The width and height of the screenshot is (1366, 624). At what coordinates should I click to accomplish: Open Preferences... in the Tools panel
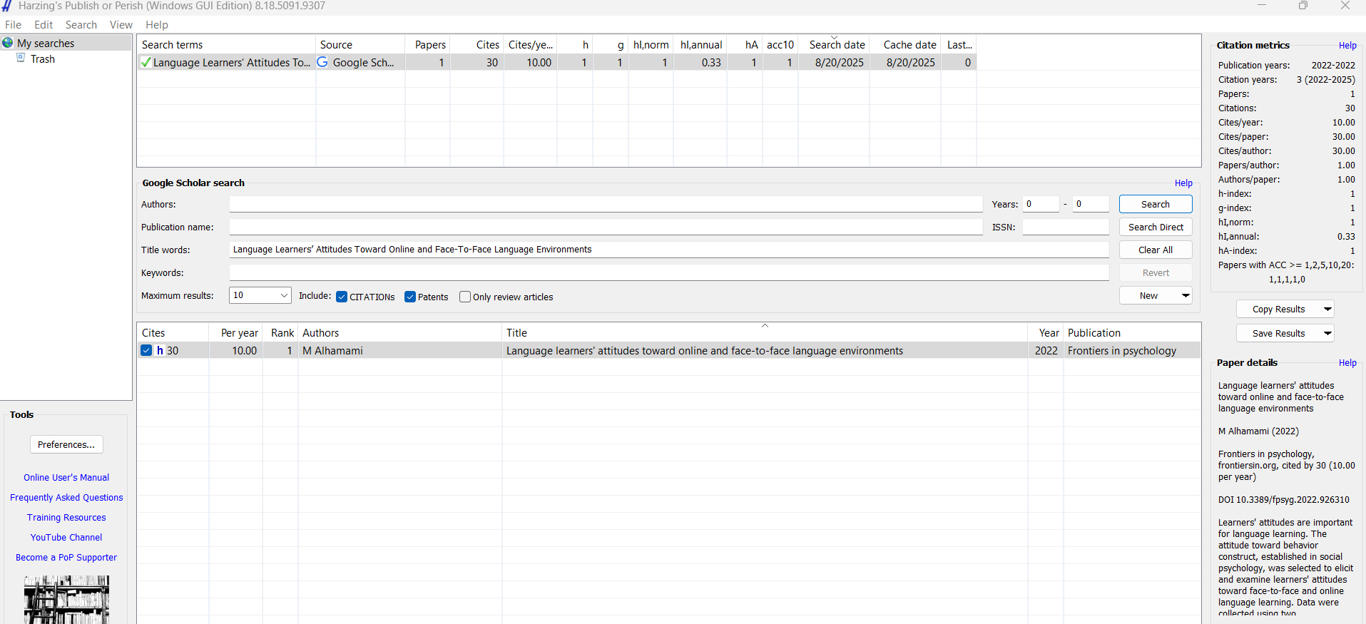66,444
